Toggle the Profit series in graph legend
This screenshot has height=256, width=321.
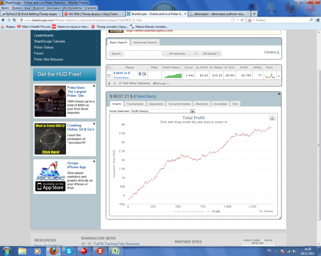214,212
